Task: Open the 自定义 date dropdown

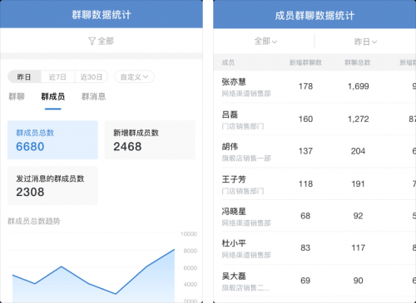Action: click(135, 76)
